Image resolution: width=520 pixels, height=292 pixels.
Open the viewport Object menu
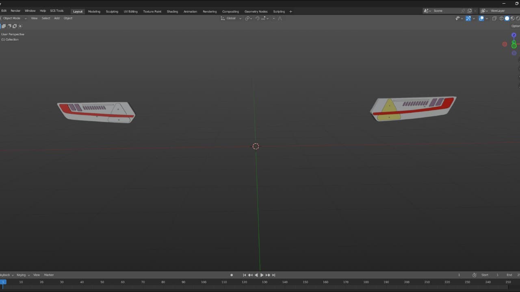pos(68,18)
